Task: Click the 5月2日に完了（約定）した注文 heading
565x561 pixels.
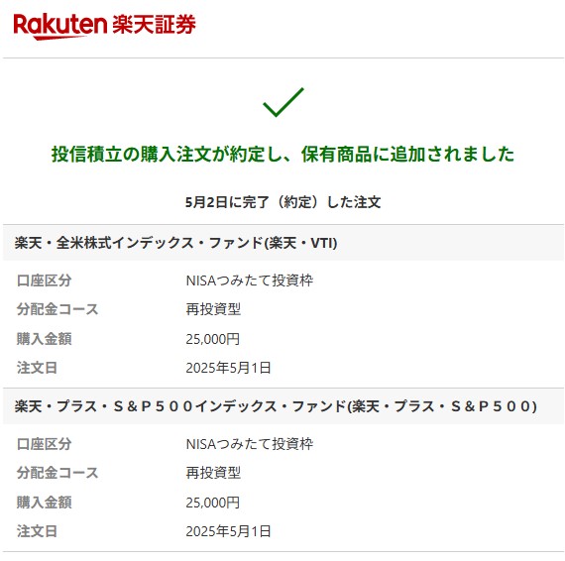Action: point(282,202)
